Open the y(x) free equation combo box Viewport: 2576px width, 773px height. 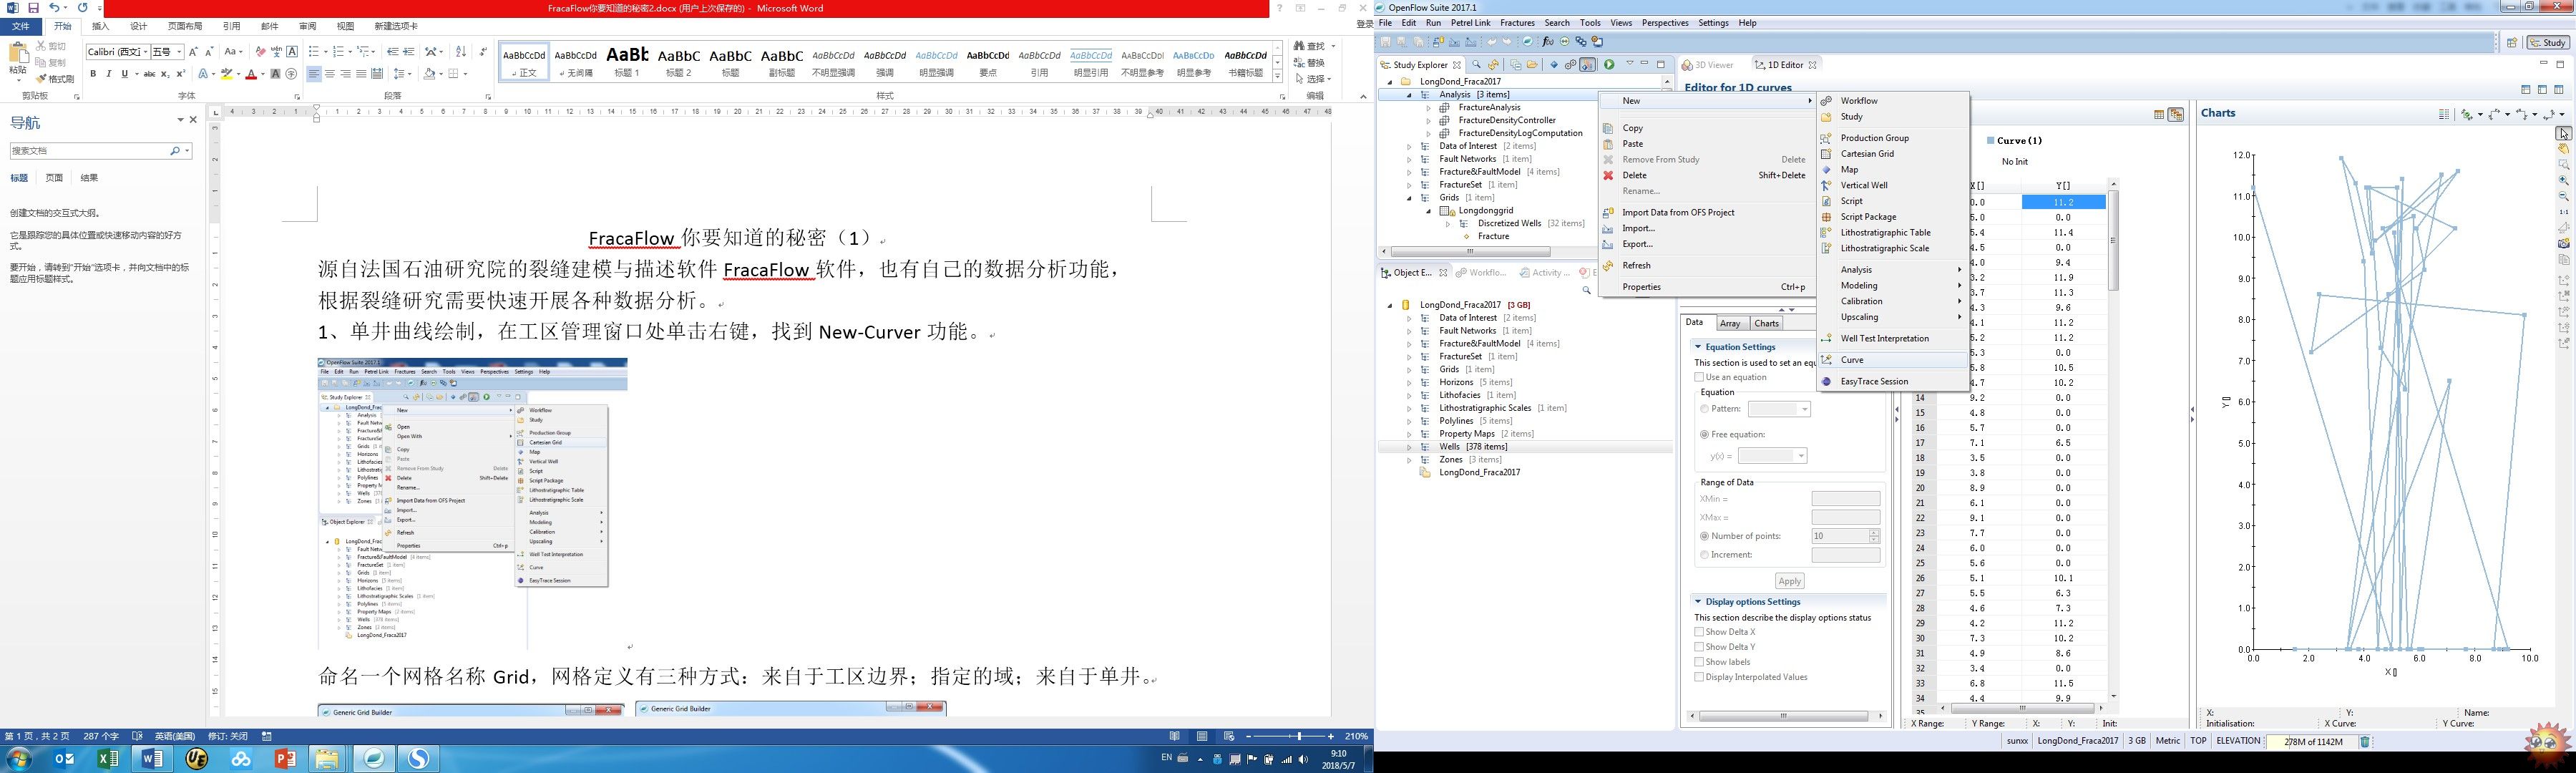click(1772, 456)
